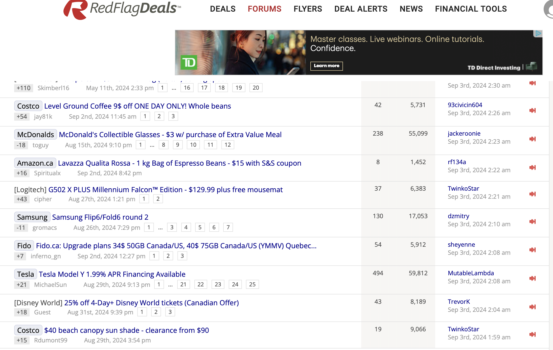Image resolution: width=553 pixels, height=350 pixels.
Task: Go to page 12 of McDonald's Glasses thread
Action: coord(227,145)
